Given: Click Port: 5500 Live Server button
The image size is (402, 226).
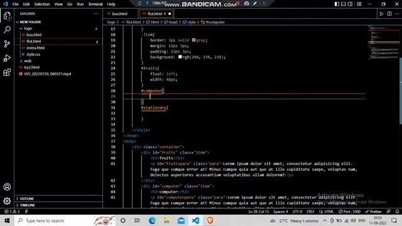Looking at the screenshot, I should point(349,212).
